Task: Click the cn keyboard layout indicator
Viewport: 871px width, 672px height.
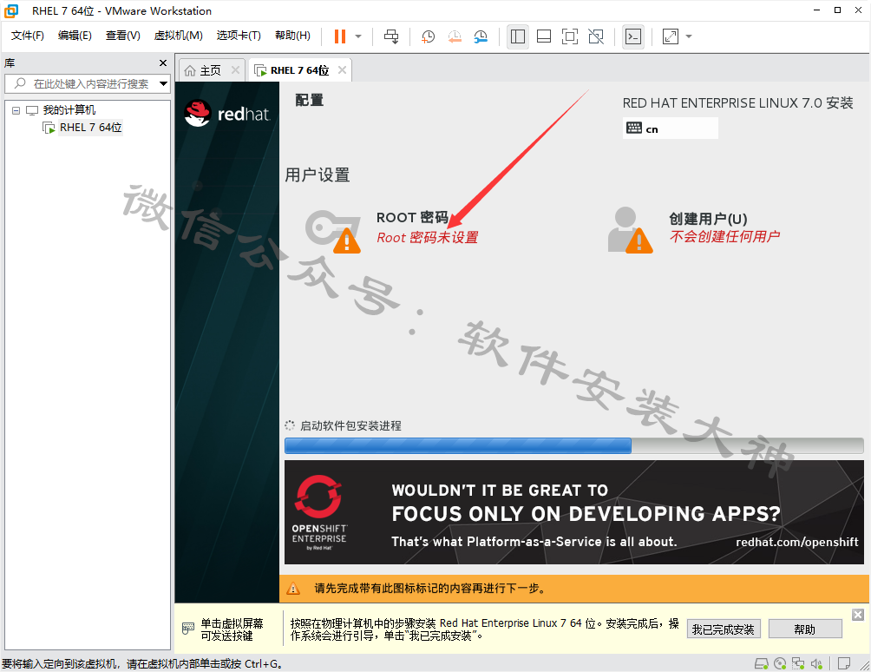Action: click(x=670, y=128)
